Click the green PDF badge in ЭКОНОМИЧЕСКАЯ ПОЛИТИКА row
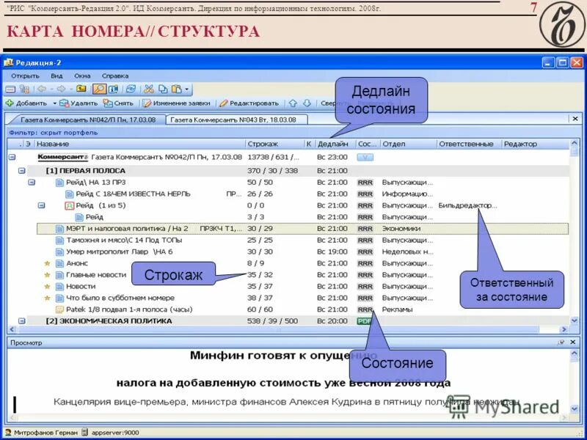The width and height of the screenshot is (587, 440). pos(364,321)
